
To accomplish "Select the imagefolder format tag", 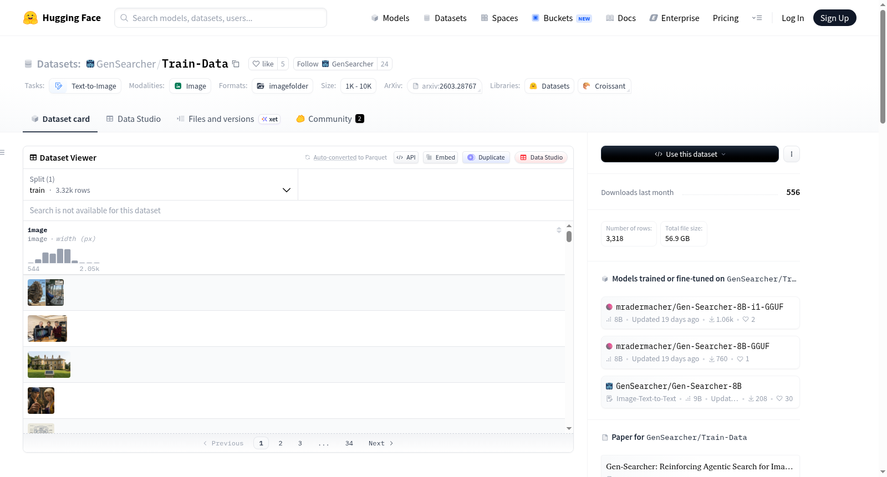I will [x=282, y=86].
